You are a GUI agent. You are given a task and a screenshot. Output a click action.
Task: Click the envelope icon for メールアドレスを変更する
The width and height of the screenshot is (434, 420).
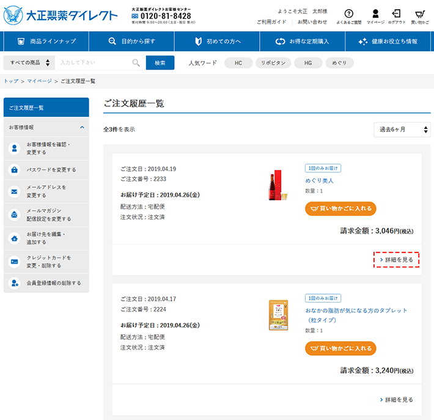(x=15, y=191)
